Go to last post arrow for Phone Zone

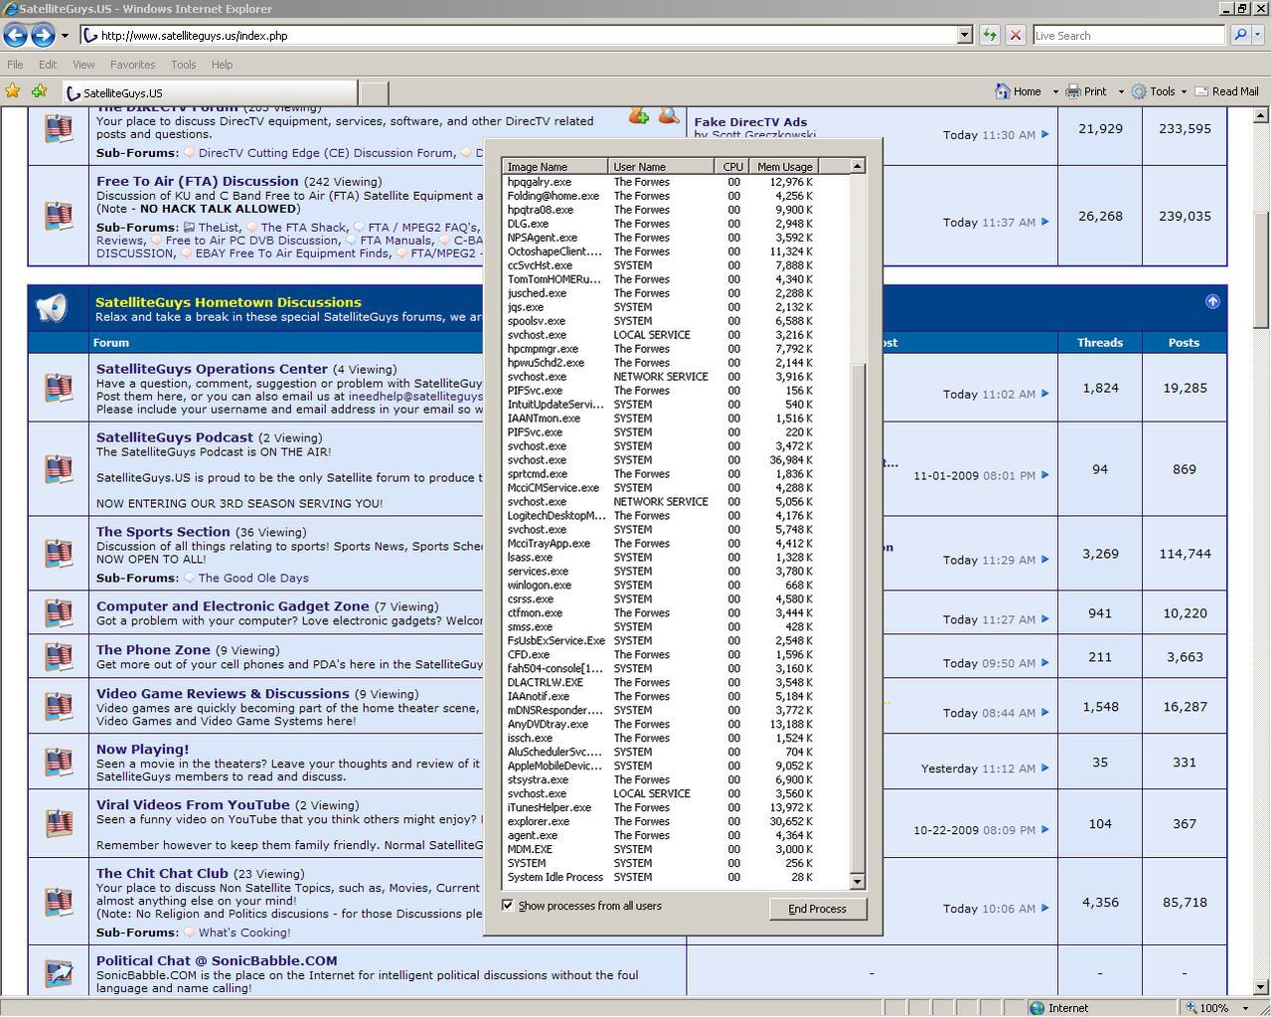(1044, 663)
